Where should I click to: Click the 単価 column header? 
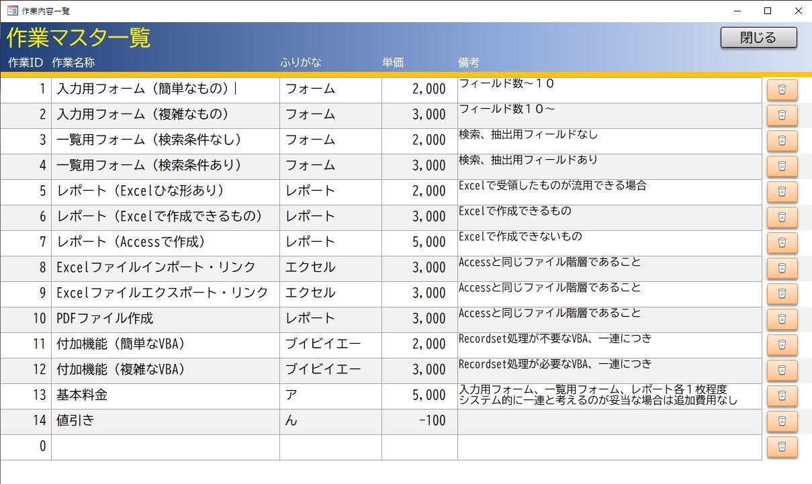point(393,62)
